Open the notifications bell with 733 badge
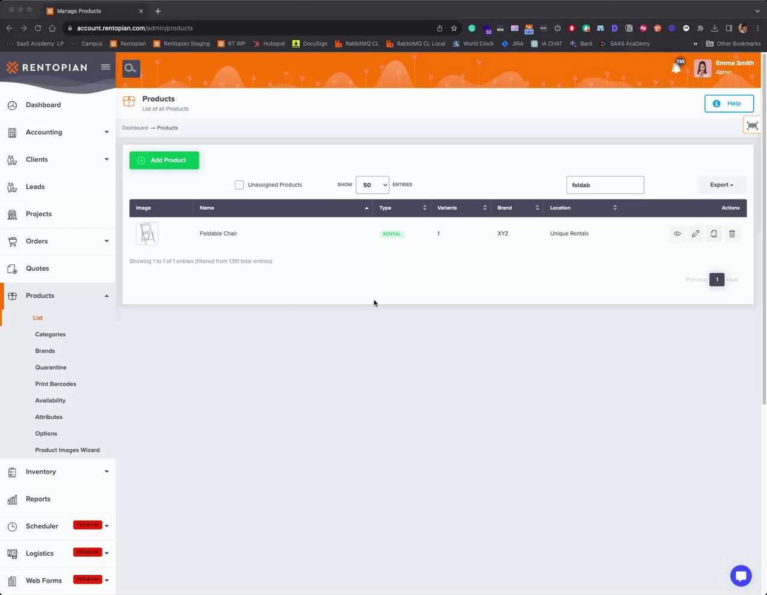767x595 pixels. click(677, 67)
